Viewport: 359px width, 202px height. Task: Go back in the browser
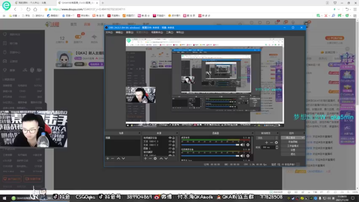tap(15, 9)
